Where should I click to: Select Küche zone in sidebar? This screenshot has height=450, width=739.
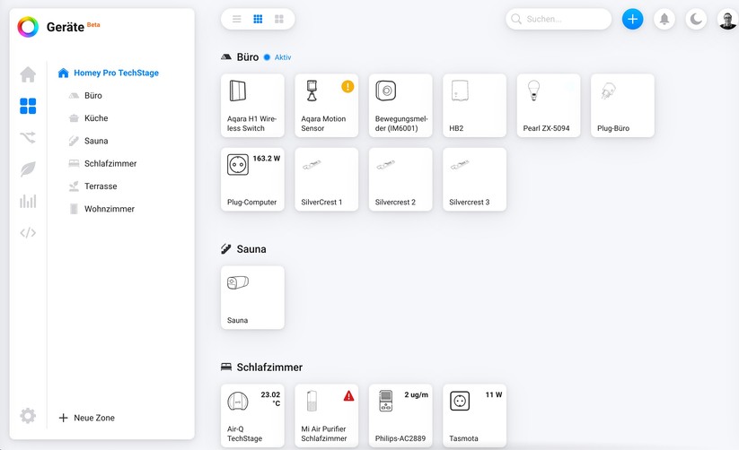click(88, 118)
